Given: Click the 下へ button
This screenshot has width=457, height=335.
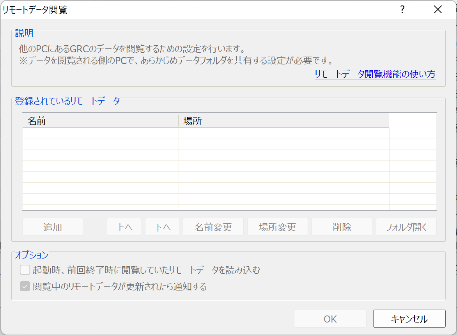Looking at the screenshot, I should point(162,226).
